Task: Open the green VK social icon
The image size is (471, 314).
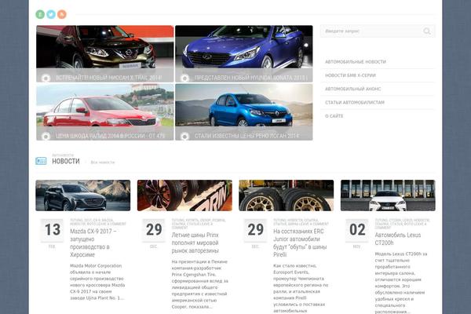Action: [x=40, y=14]
